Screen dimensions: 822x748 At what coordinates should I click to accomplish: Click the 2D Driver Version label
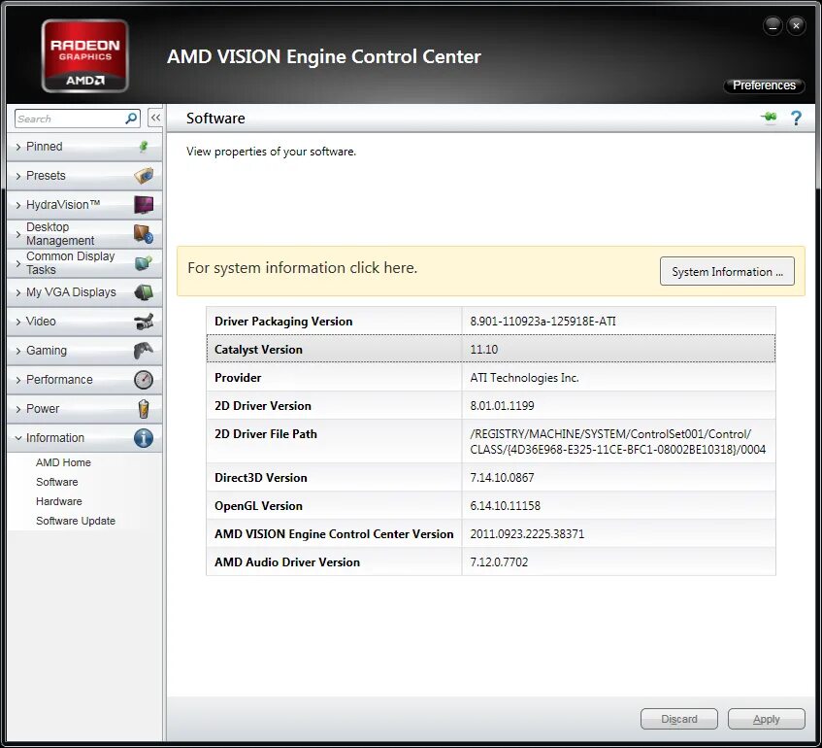[x=263, y=406]
